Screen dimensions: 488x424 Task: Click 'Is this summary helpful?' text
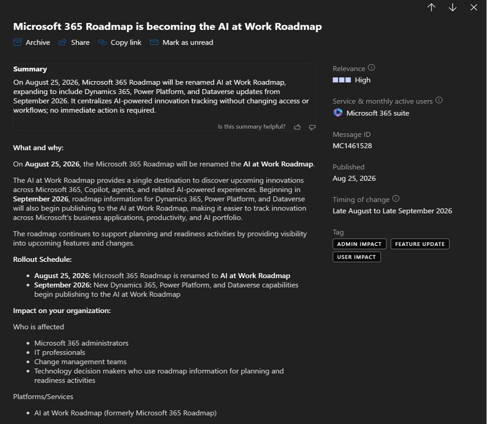[x=252, y=126]
